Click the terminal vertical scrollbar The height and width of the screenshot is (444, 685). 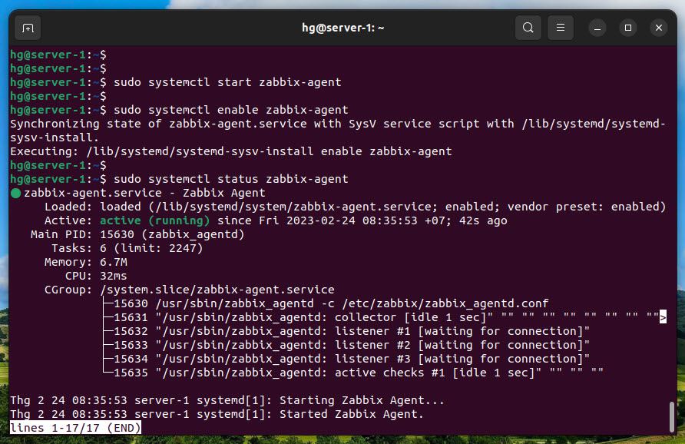[672, 417]
